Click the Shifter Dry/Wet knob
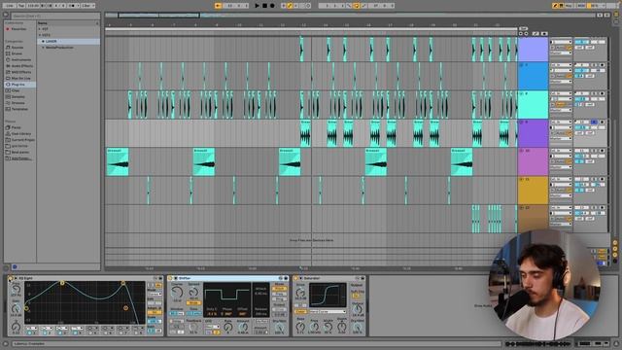The width and height of the screenshot is (622, 350). pos(280,328)
